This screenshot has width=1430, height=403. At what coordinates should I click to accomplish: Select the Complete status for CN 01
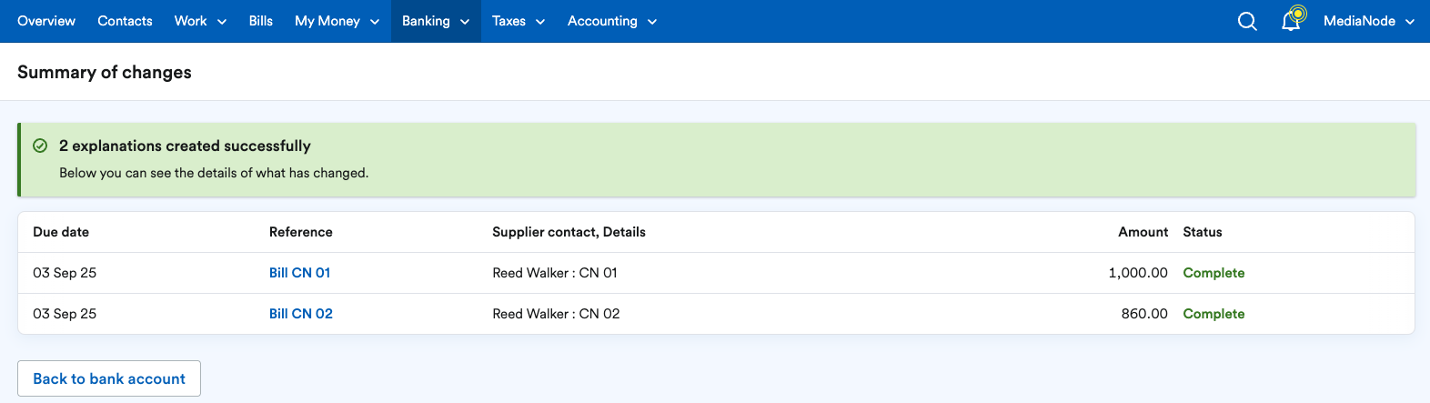[x=1213, y=273]
